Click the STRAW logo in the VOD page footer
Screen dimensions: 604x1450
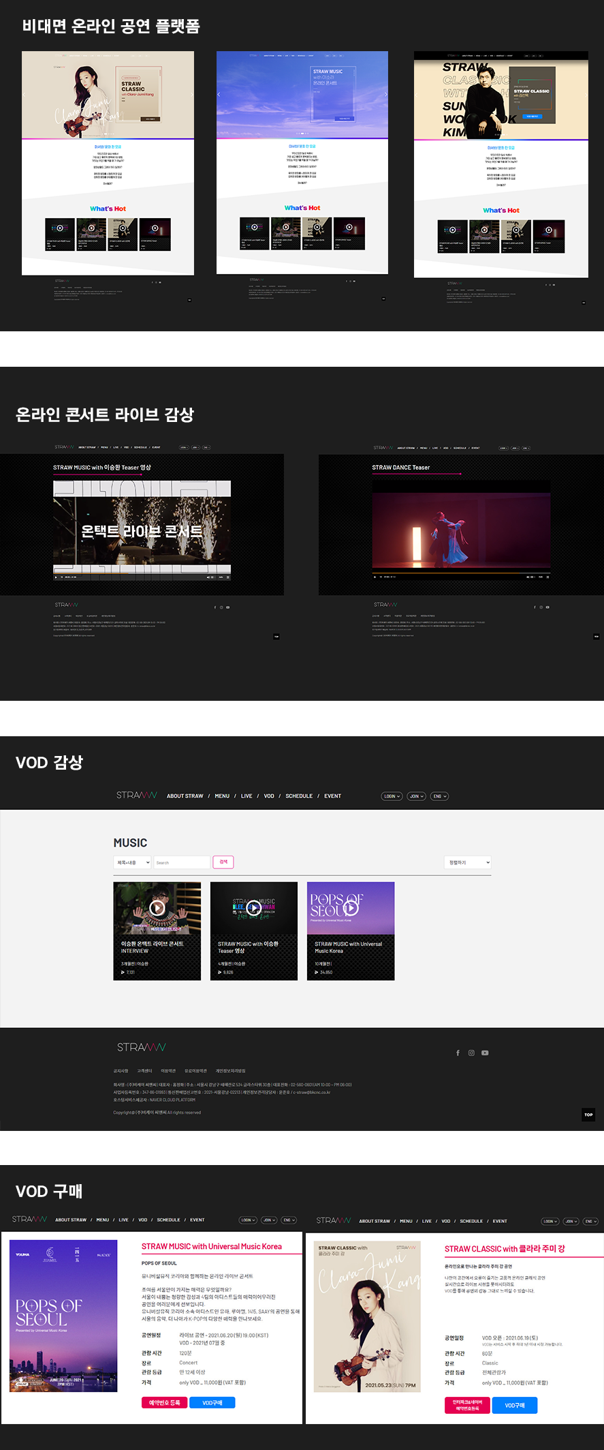click(141, 1047)
